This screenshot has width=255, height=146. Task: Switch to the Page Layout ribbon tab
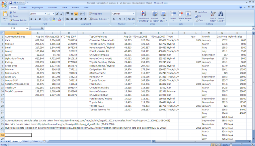click(x=37, y=7)
